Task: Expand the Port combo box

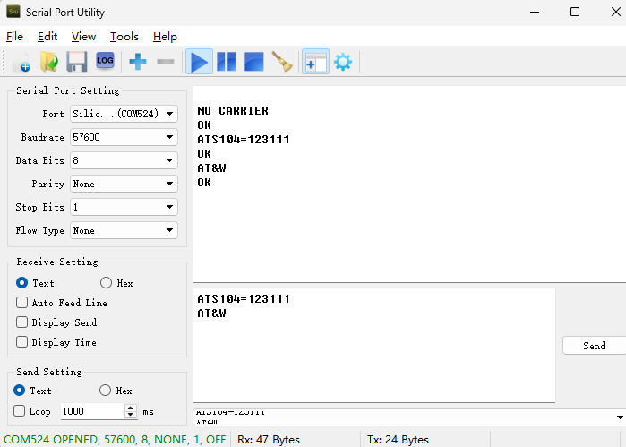Action: click(124, 114)
